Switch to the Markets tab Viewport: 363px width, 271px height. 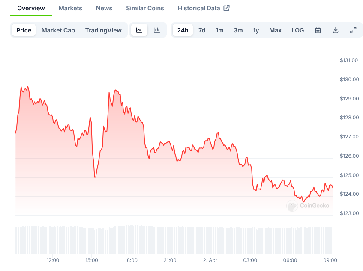pos(70,8)
